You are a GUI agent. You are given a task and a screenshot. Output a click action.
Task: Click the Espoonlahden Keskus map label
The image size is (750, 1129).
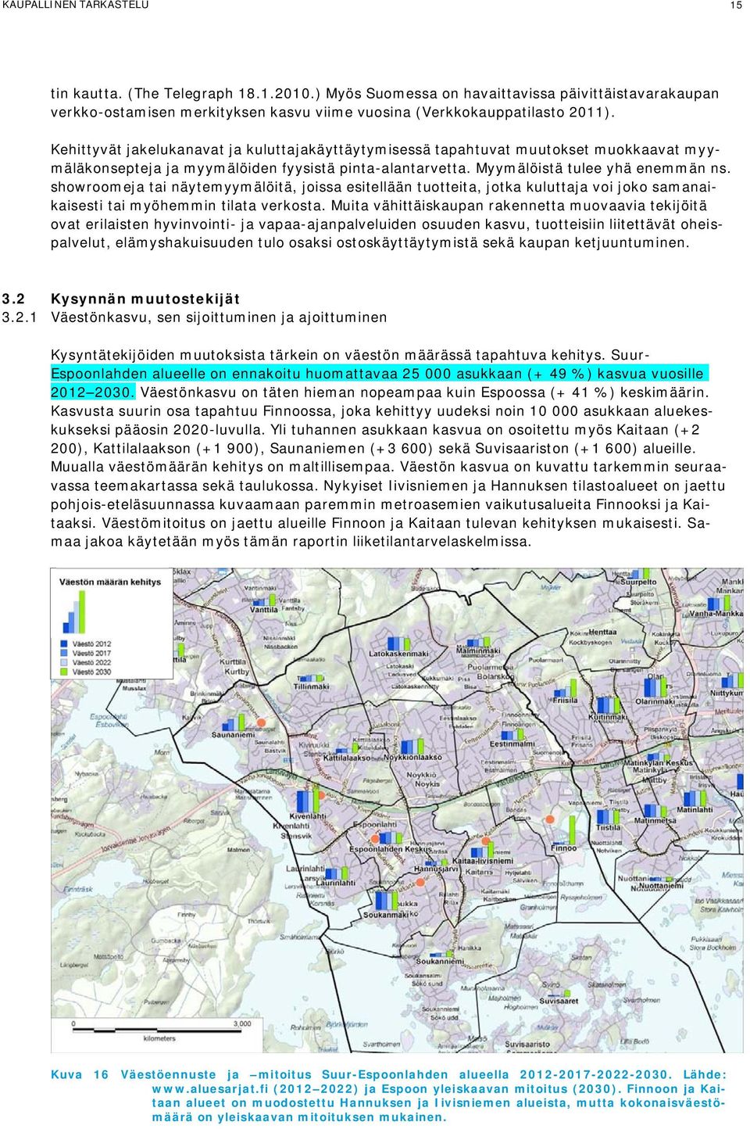tap(390, 849)
